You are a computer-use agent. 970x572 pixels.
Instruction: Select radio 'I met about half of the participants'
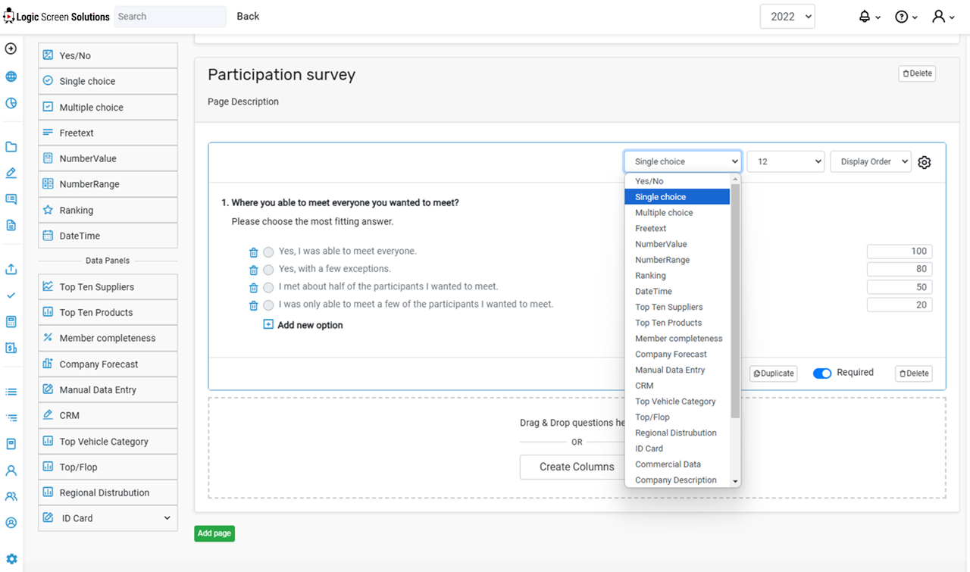(268, 288)
